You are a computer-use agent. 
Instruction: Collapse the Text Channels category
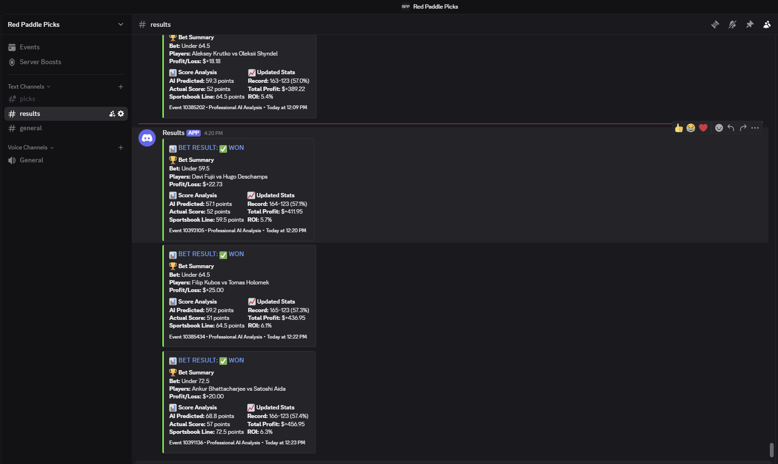[29, 87]
